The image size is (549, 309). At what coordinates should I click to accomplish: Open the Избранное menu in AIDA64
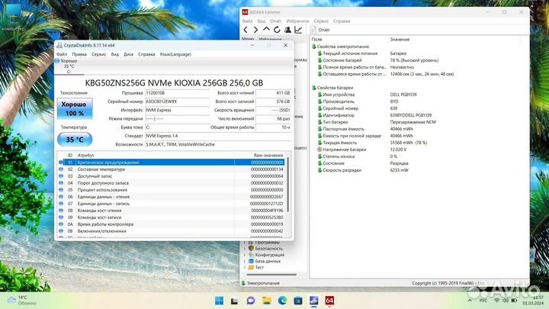tap(297, 21)
